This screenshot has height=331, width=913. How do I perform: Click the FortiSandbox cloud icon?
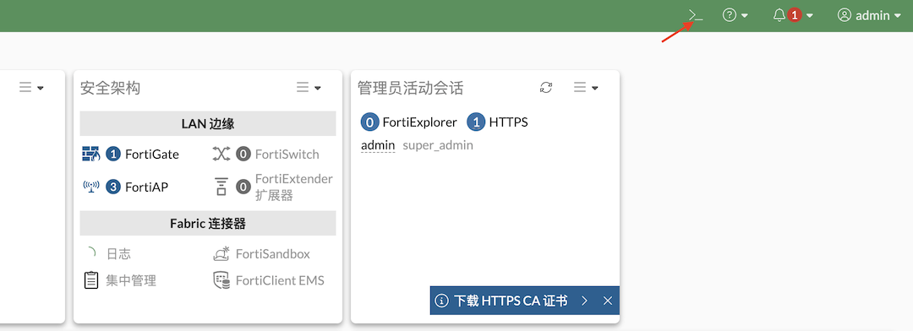pos(221,253)
